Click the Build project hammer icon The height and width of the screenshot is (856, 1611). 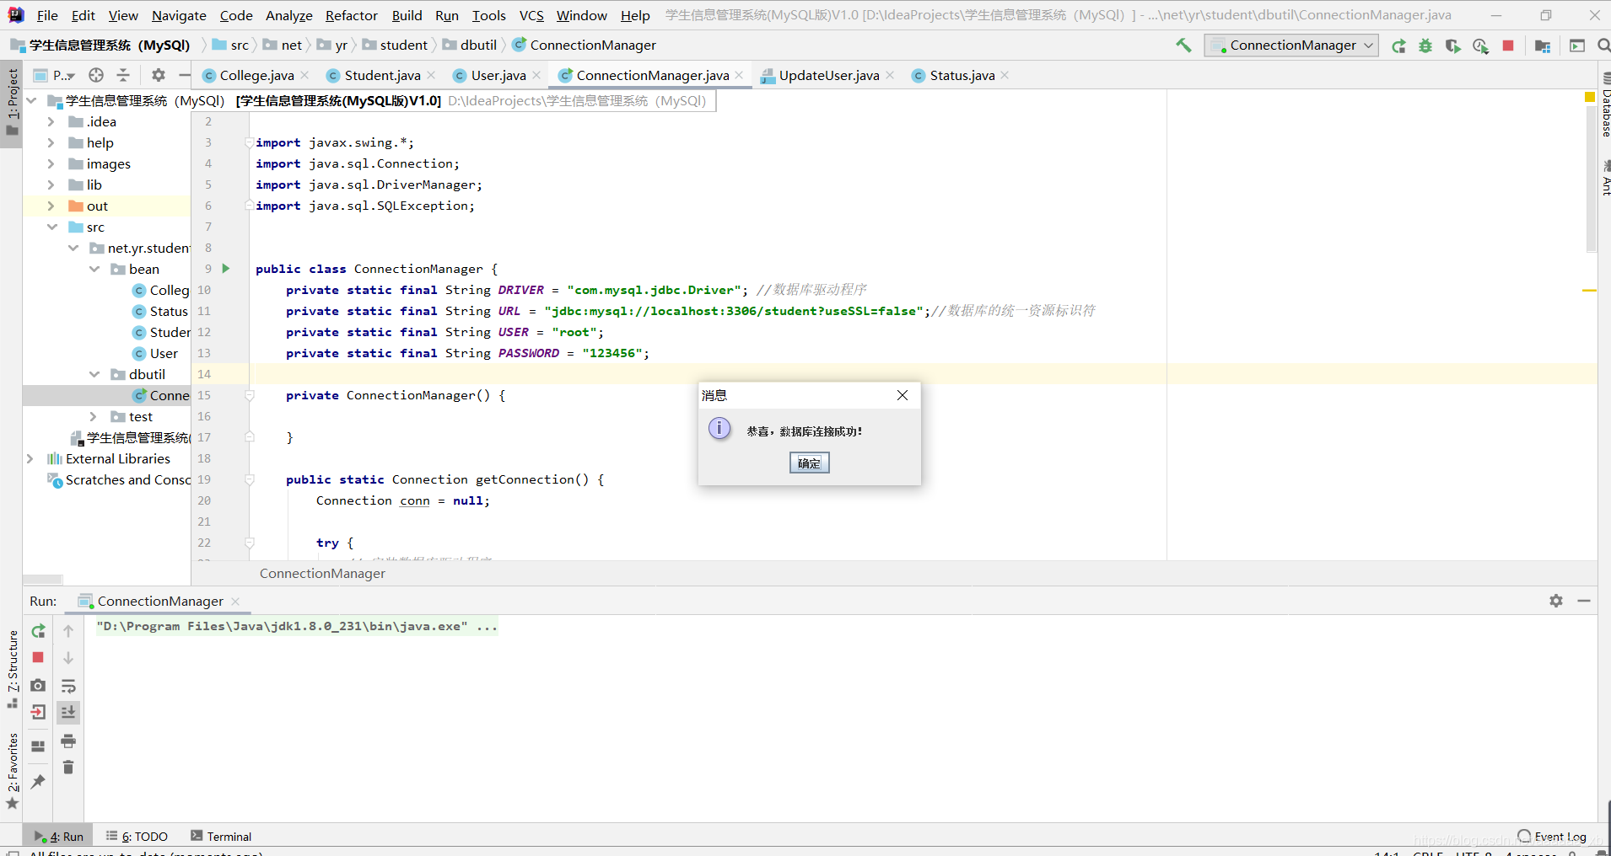click(x=1183, y=45)
